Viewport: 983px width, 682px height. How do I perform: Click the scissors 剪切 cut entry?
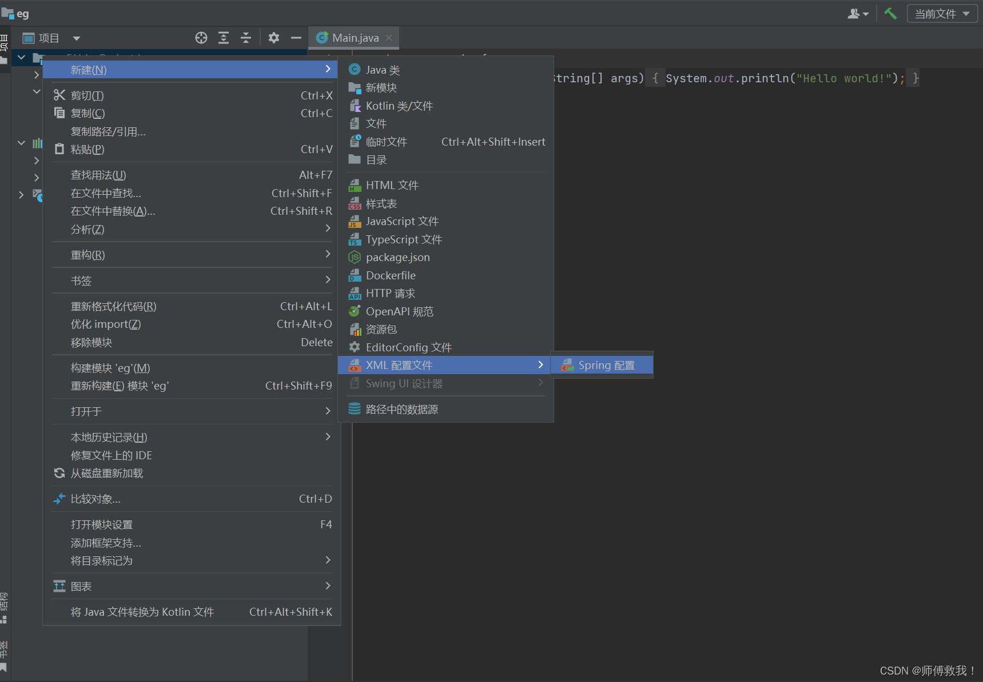[x=192, y=95]
